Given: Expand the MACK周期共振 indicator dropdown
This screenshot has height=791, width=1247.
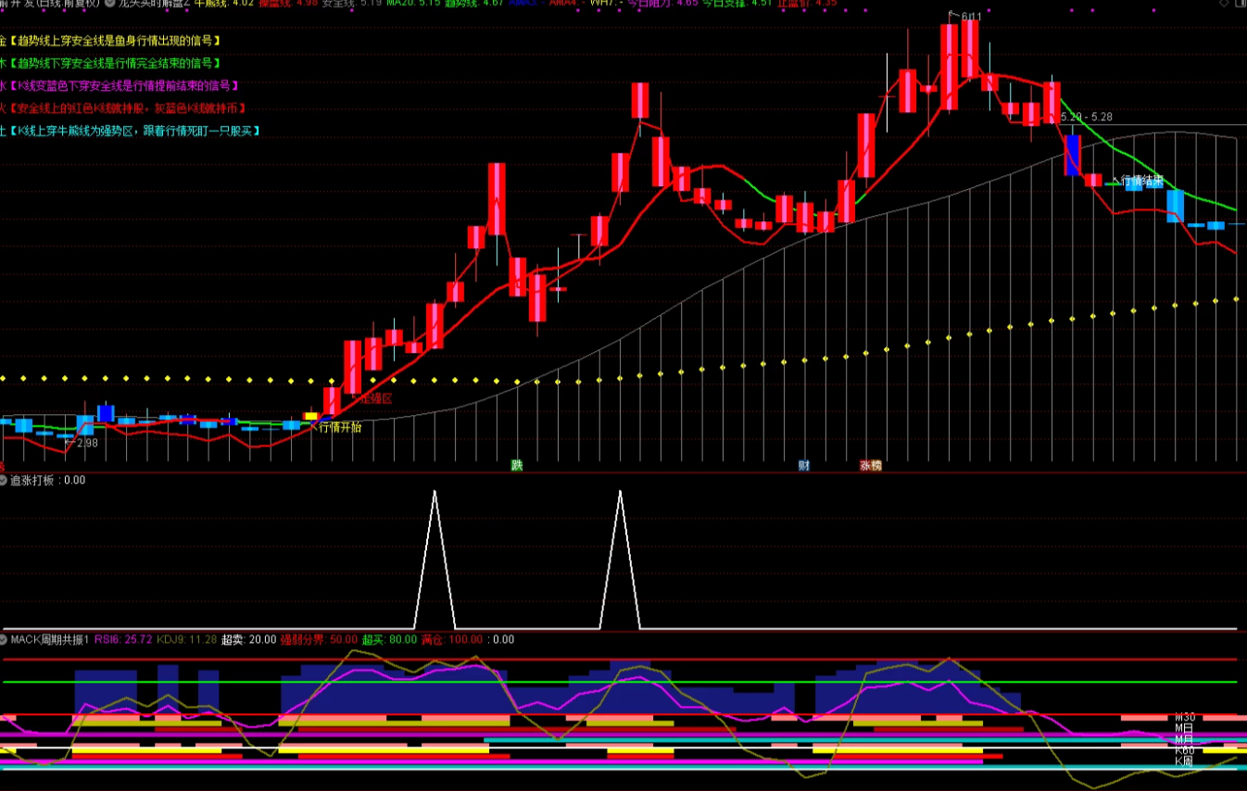Looking at the screenshot, I should pyautogui.click(x=3, y=639).
